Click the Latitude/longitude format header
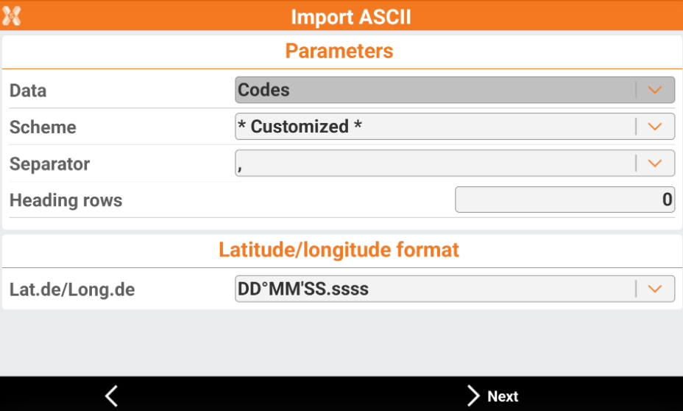Screen dimensions: 683x411 [339, 250]
